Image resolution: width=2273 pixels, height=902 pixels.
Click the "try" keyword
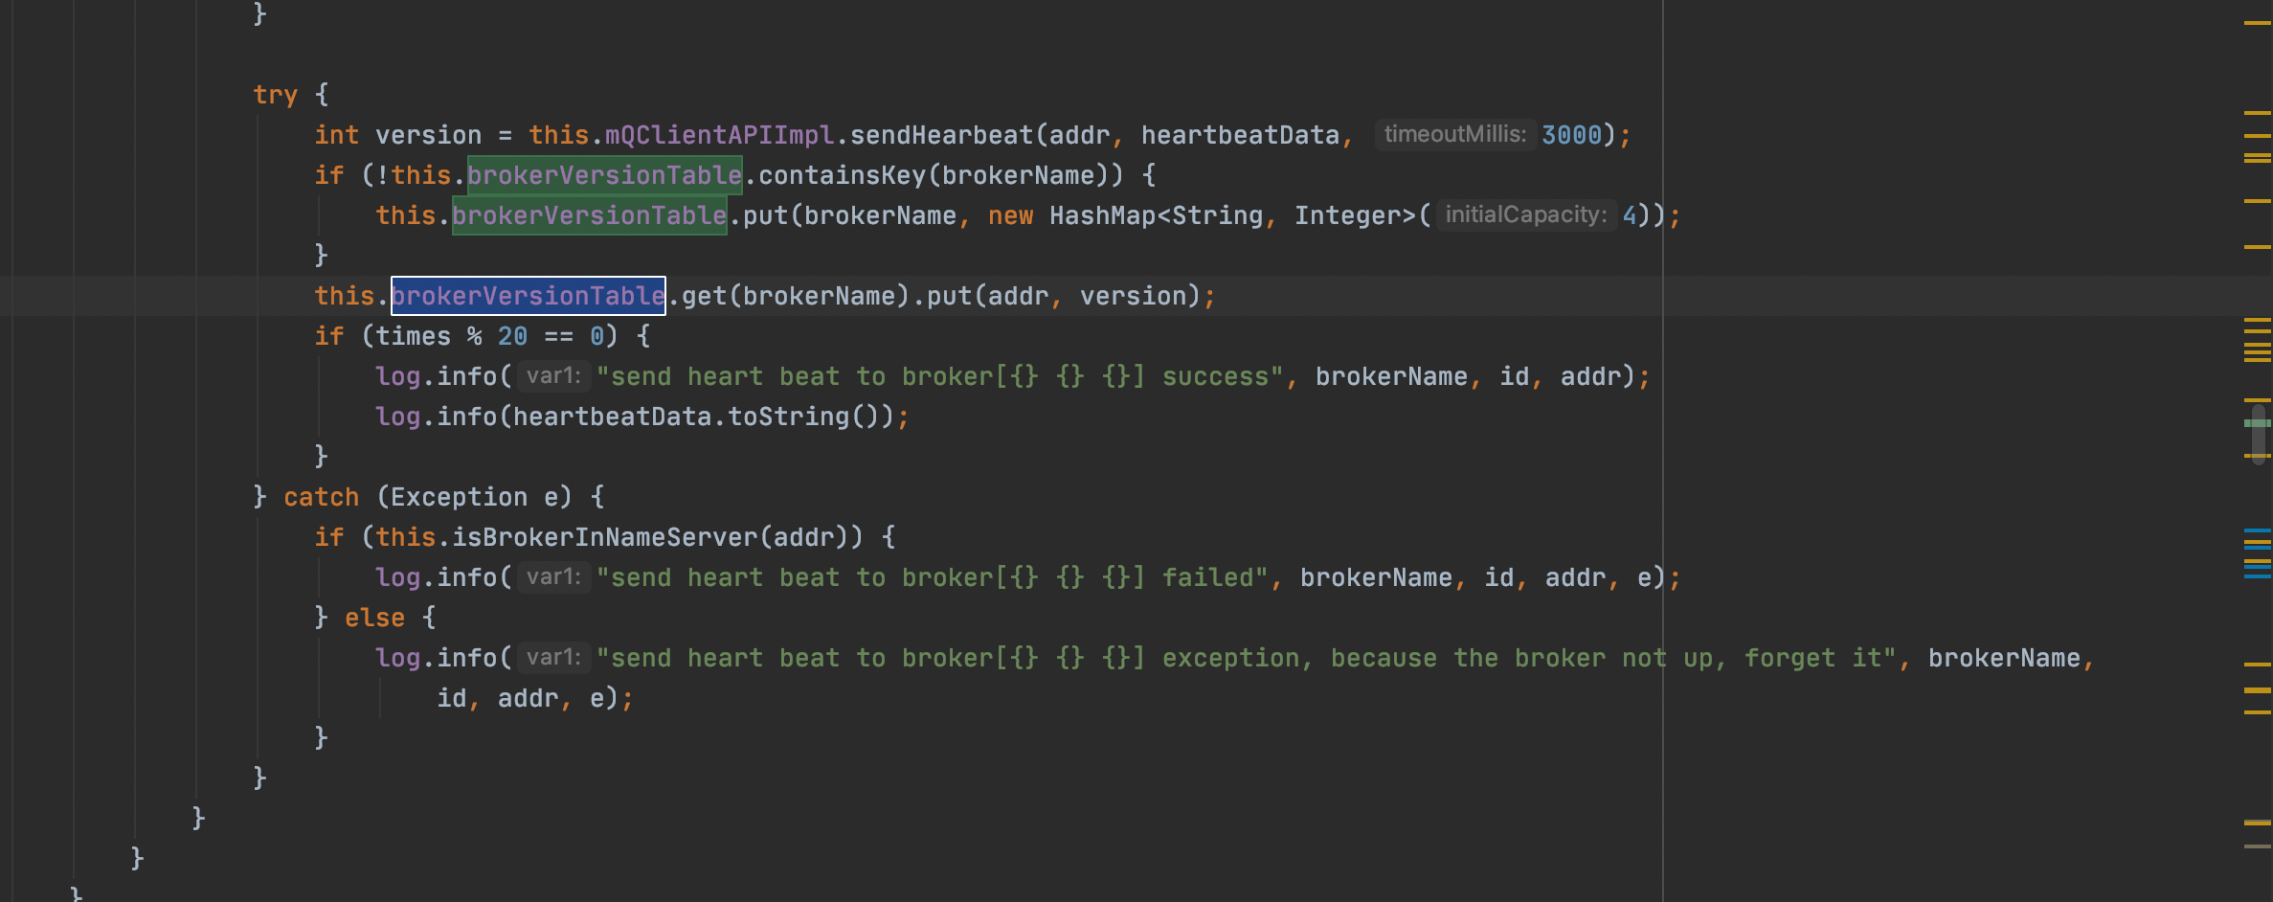[275, 95]
